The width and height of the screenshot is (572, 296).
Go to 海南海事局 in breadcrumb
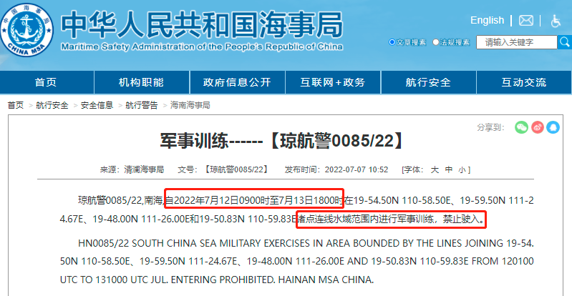click(190, 106)
